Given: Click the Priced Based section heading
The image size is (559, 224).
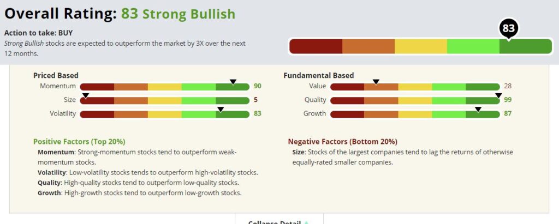Looking at the screenshot, I should click(x=56, y=76).
